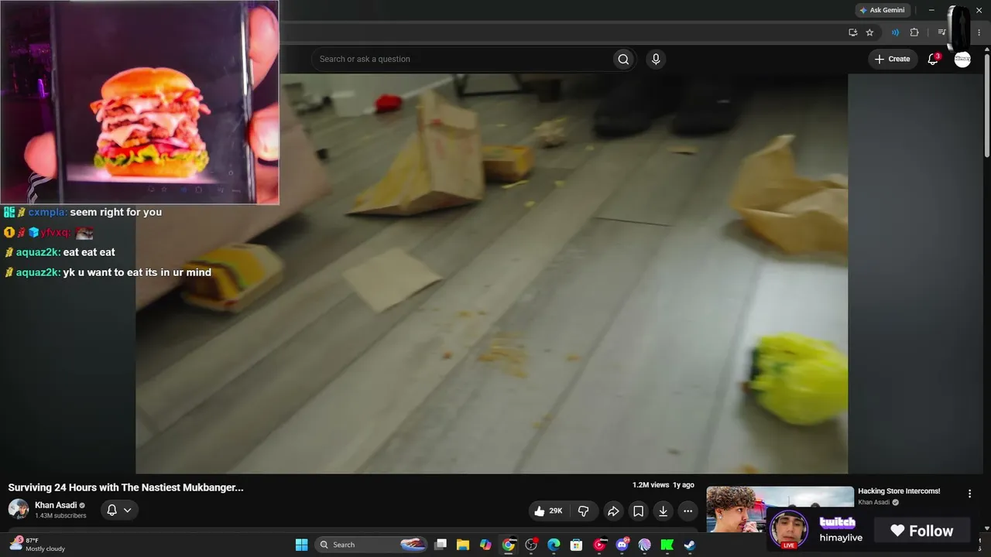This screenshot has width=991, height=557.
Task: Open the Chrome extensions puzzle icon
Action: [x=914, y=32]
